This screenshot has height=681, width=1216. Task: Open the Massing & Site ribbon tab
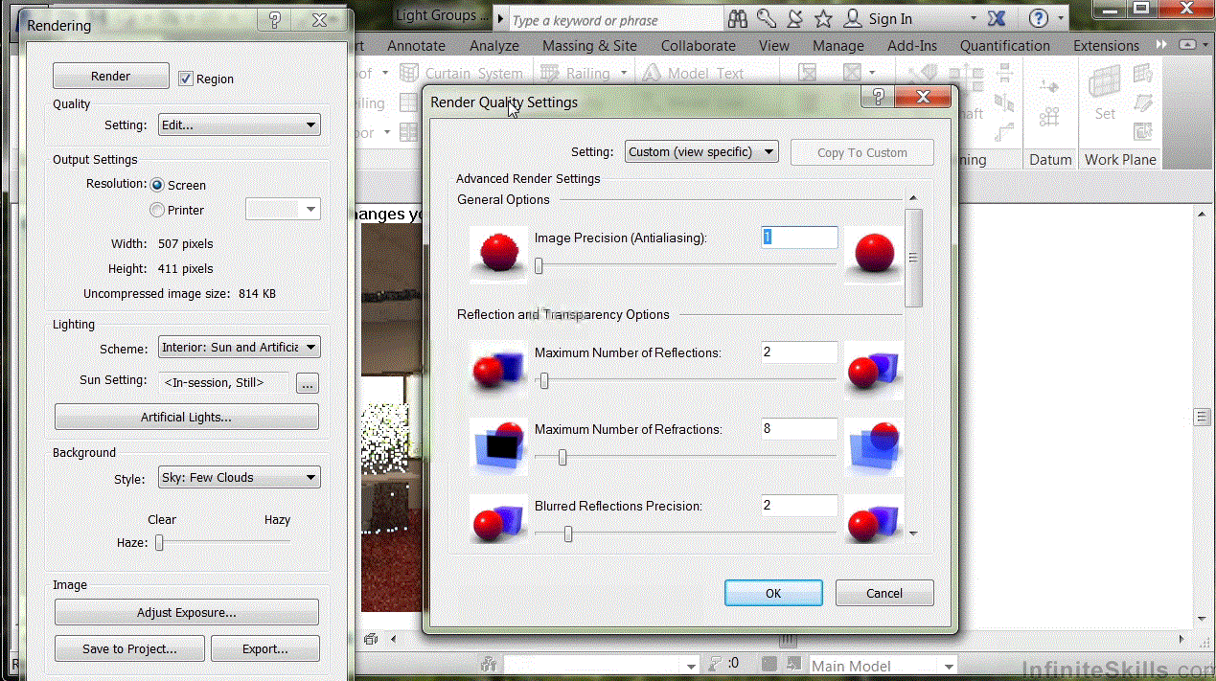(589, 45)
